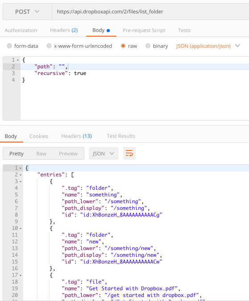Screen dimensions: 249x301
Task: Click the "Get Started with Dropbox.pdf" name value
Action: 132,288
